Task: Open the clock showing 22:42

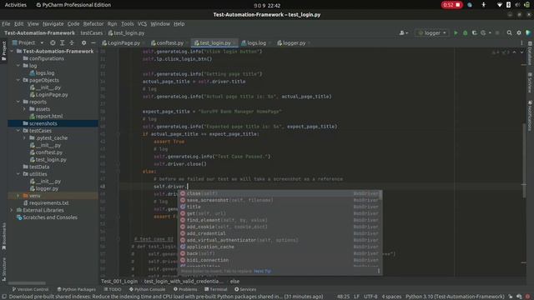Action: 267,6
